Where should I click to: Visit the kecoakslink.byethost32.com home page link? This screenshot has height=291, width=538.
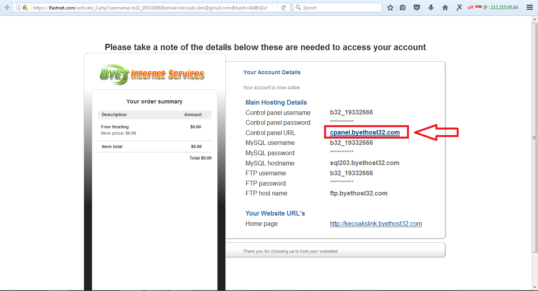coord(375,223)
